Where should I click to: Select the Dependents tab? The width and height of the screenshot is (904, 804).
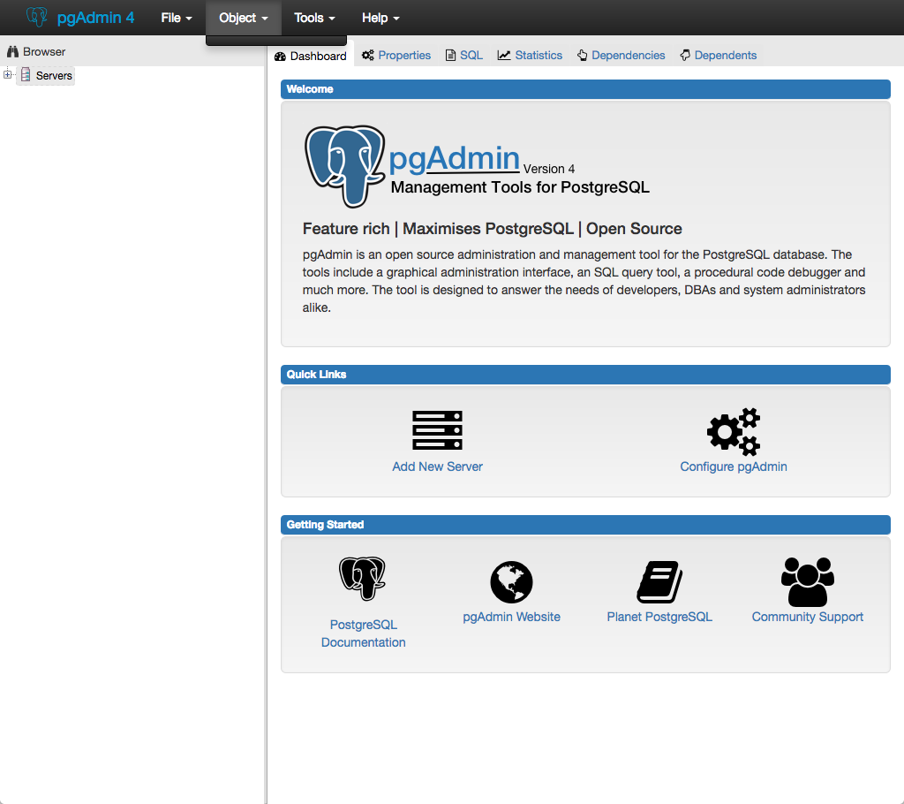(718, 55)
